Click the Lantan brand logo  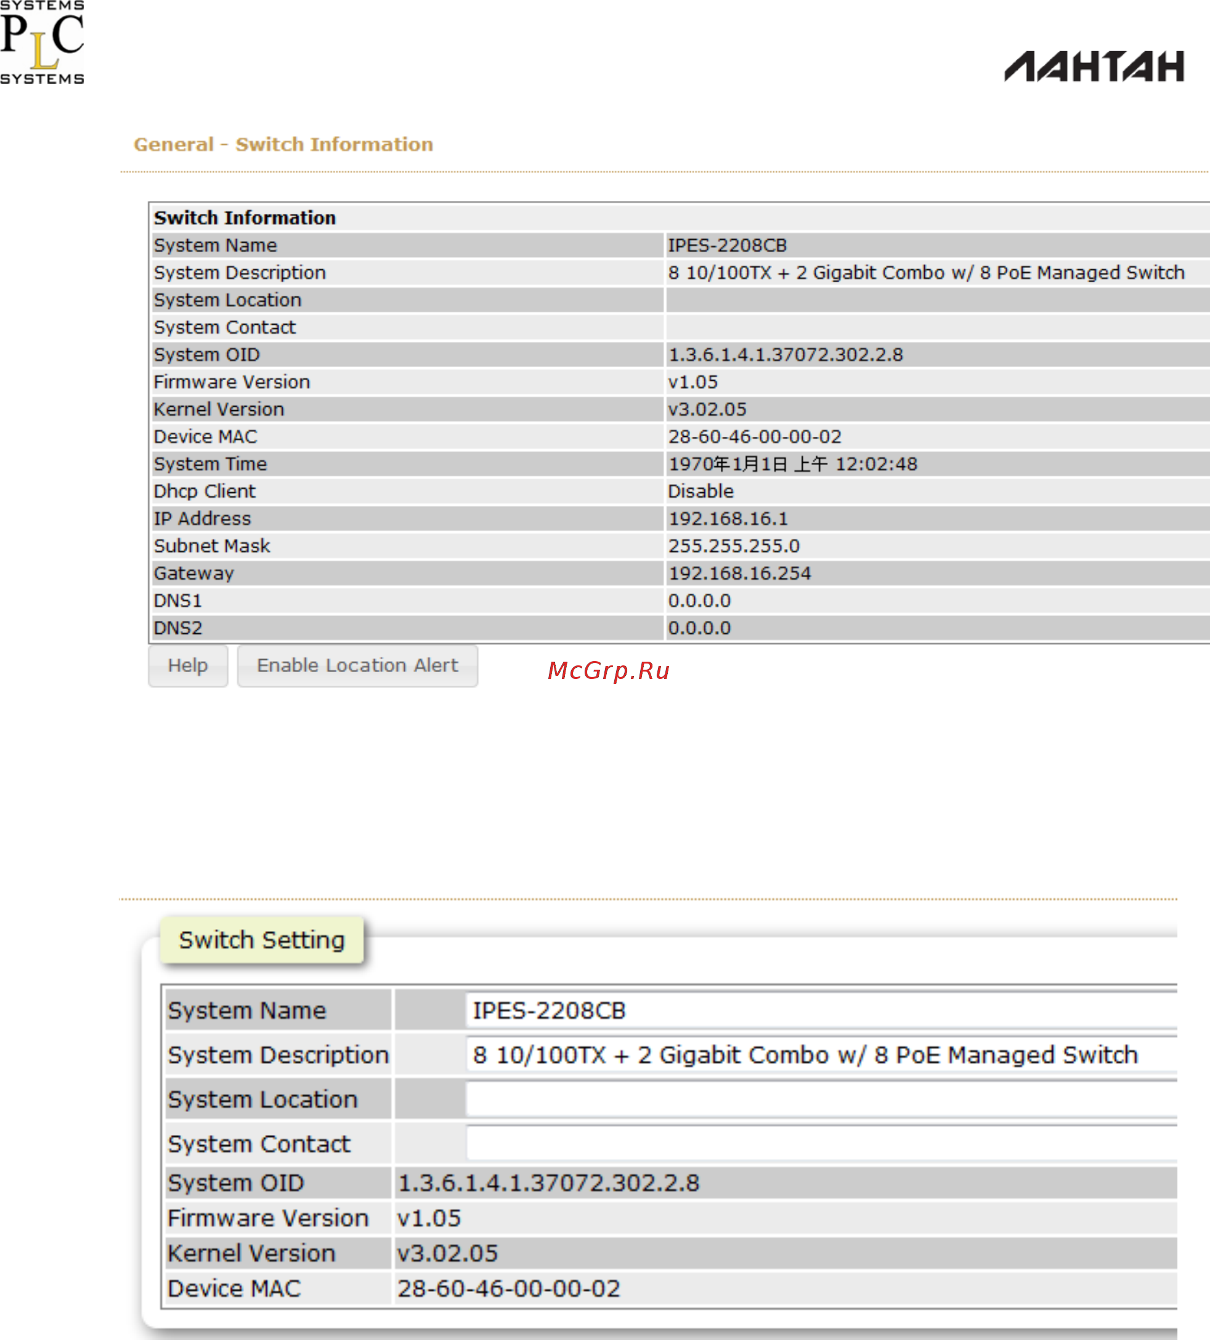coord(1094,67)
